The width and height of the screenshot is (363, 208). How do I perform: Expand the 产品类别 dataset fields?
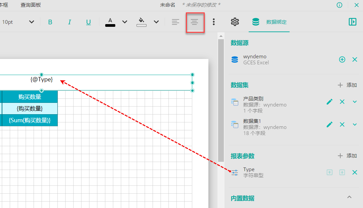tap(355, 102)
